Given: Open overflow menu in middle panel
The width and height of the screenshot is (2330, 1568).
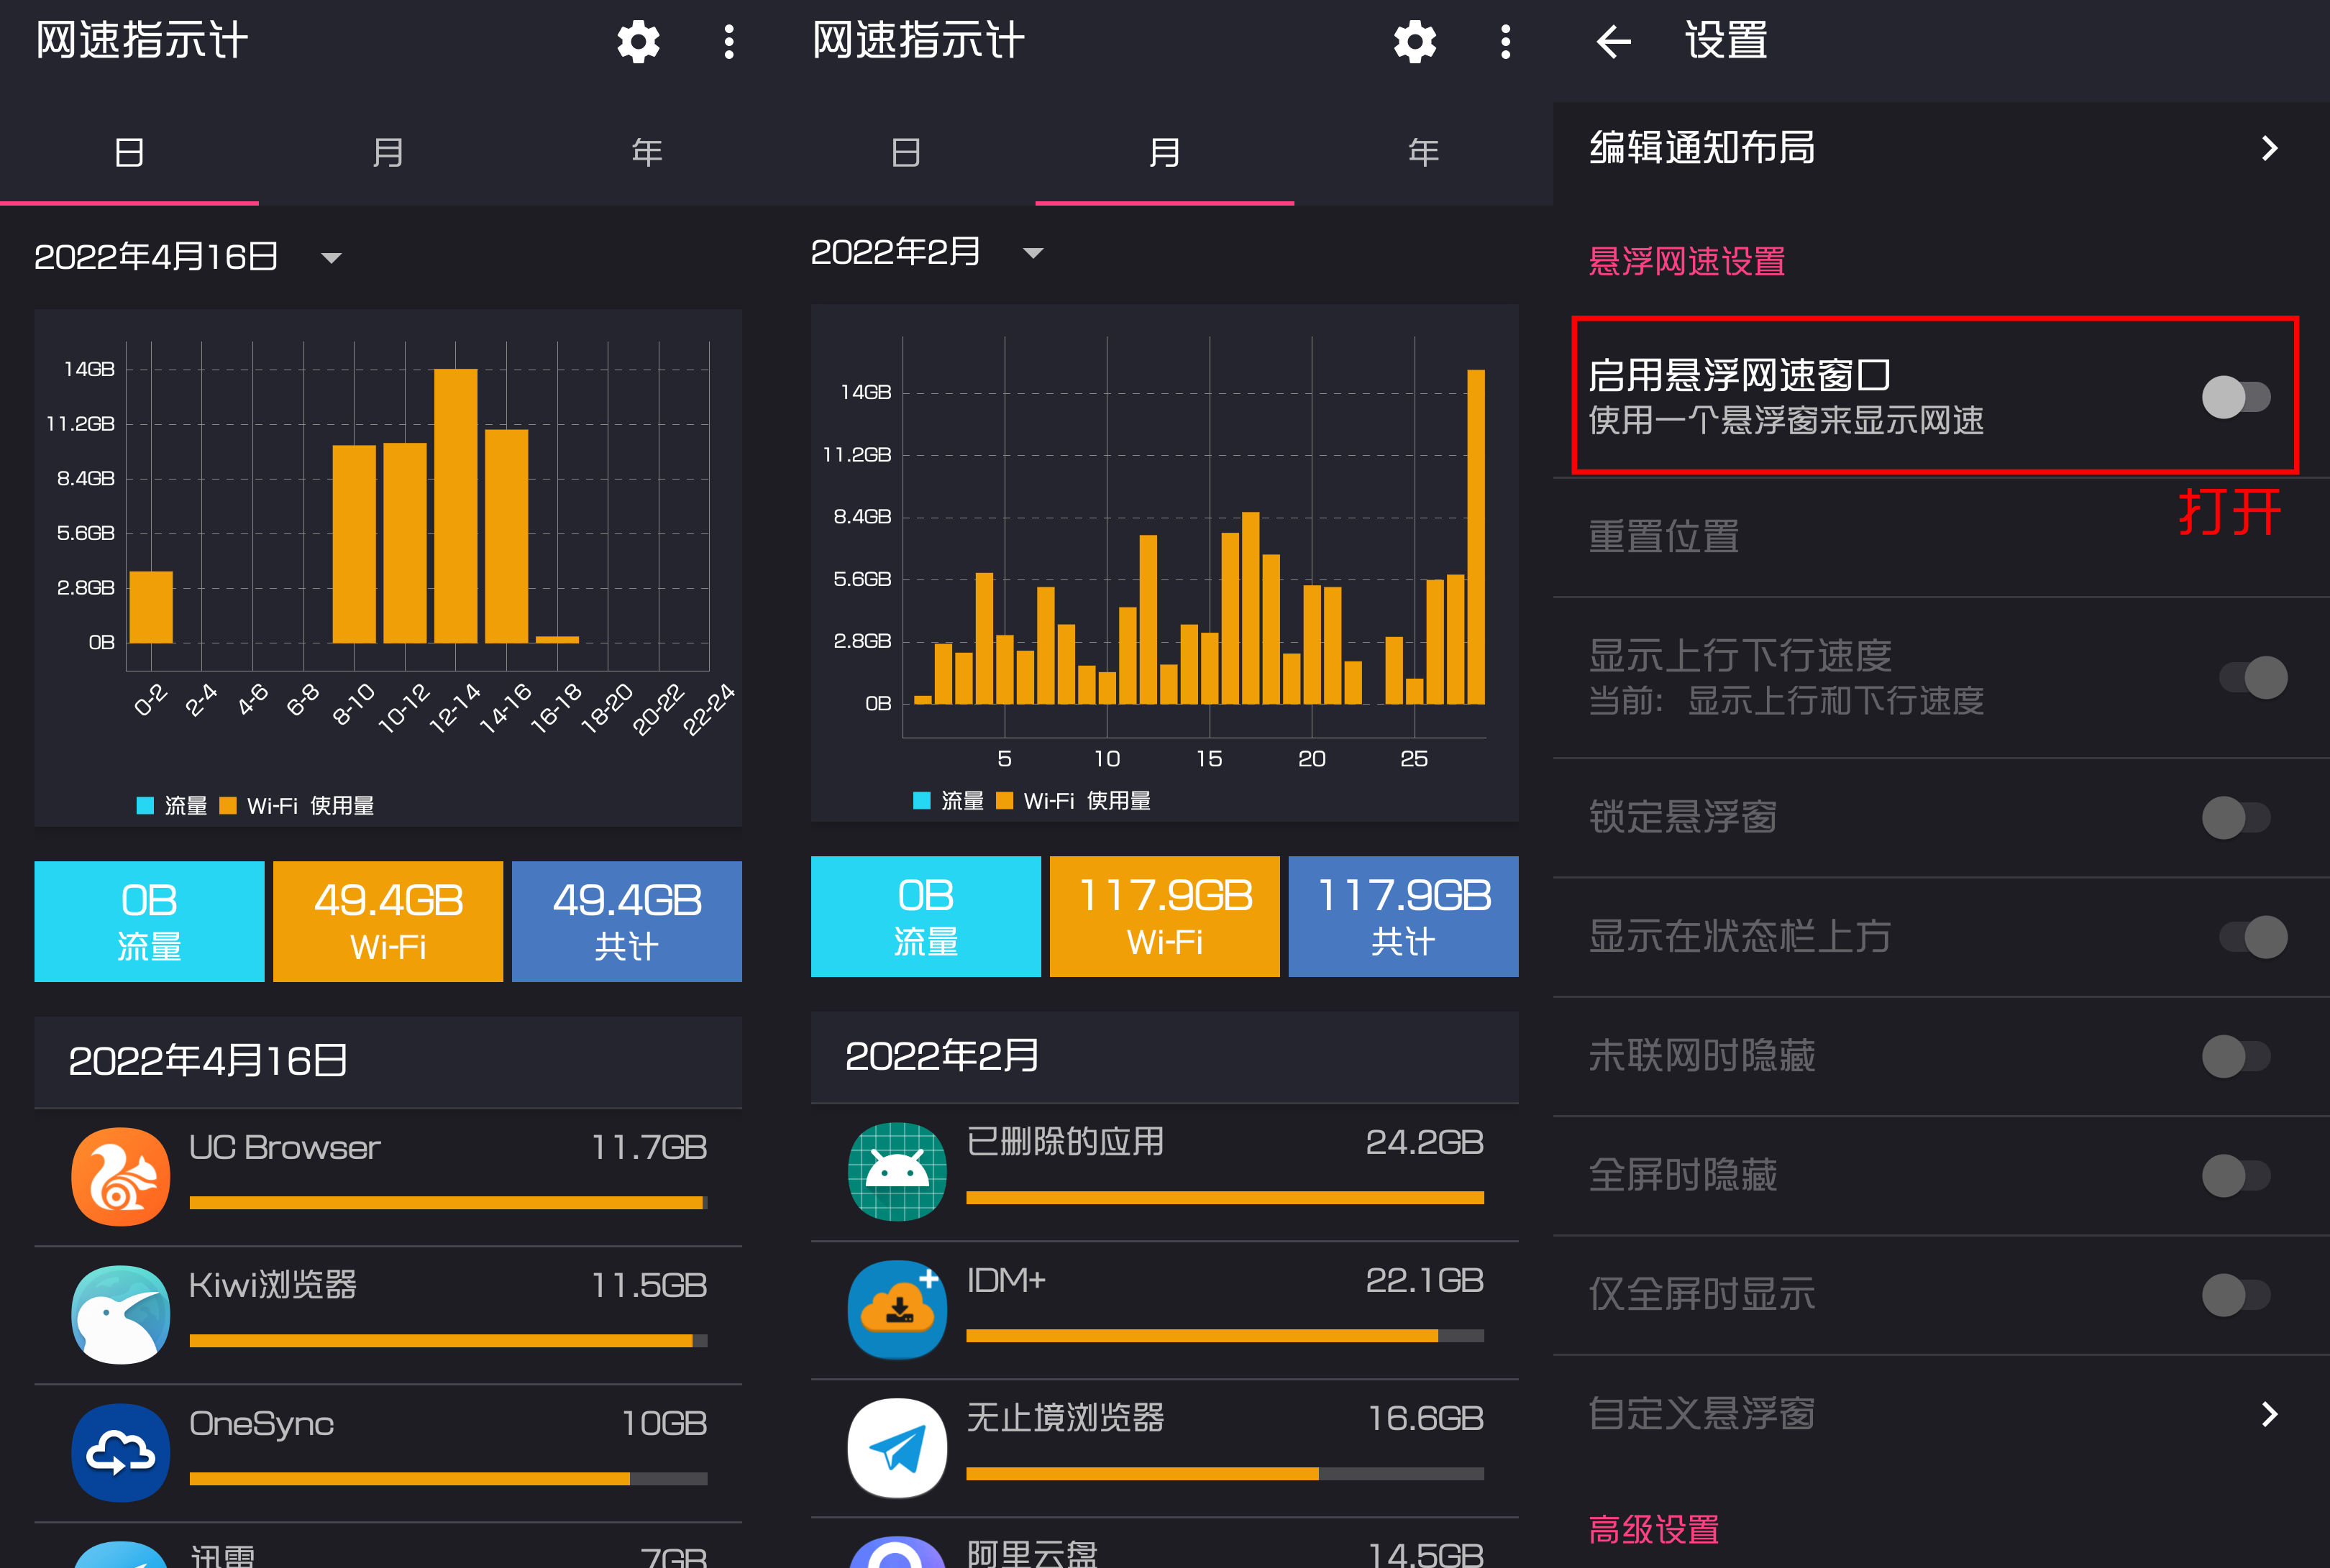Looking at the screenshot, I should coord(1505,42).
